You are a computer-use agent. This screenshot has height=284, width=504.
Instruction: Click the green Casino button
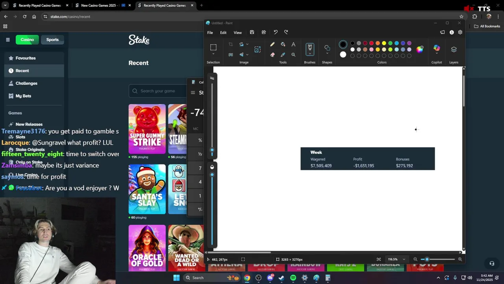click(x=27, y=39)
